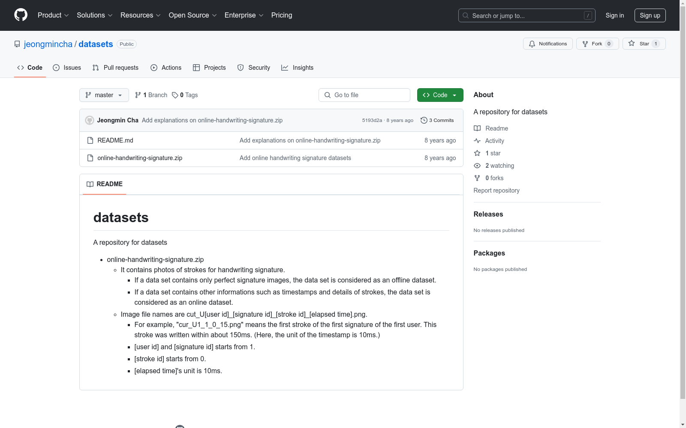
Task: Click the Sign in link
Action: [x=615, y=15]
